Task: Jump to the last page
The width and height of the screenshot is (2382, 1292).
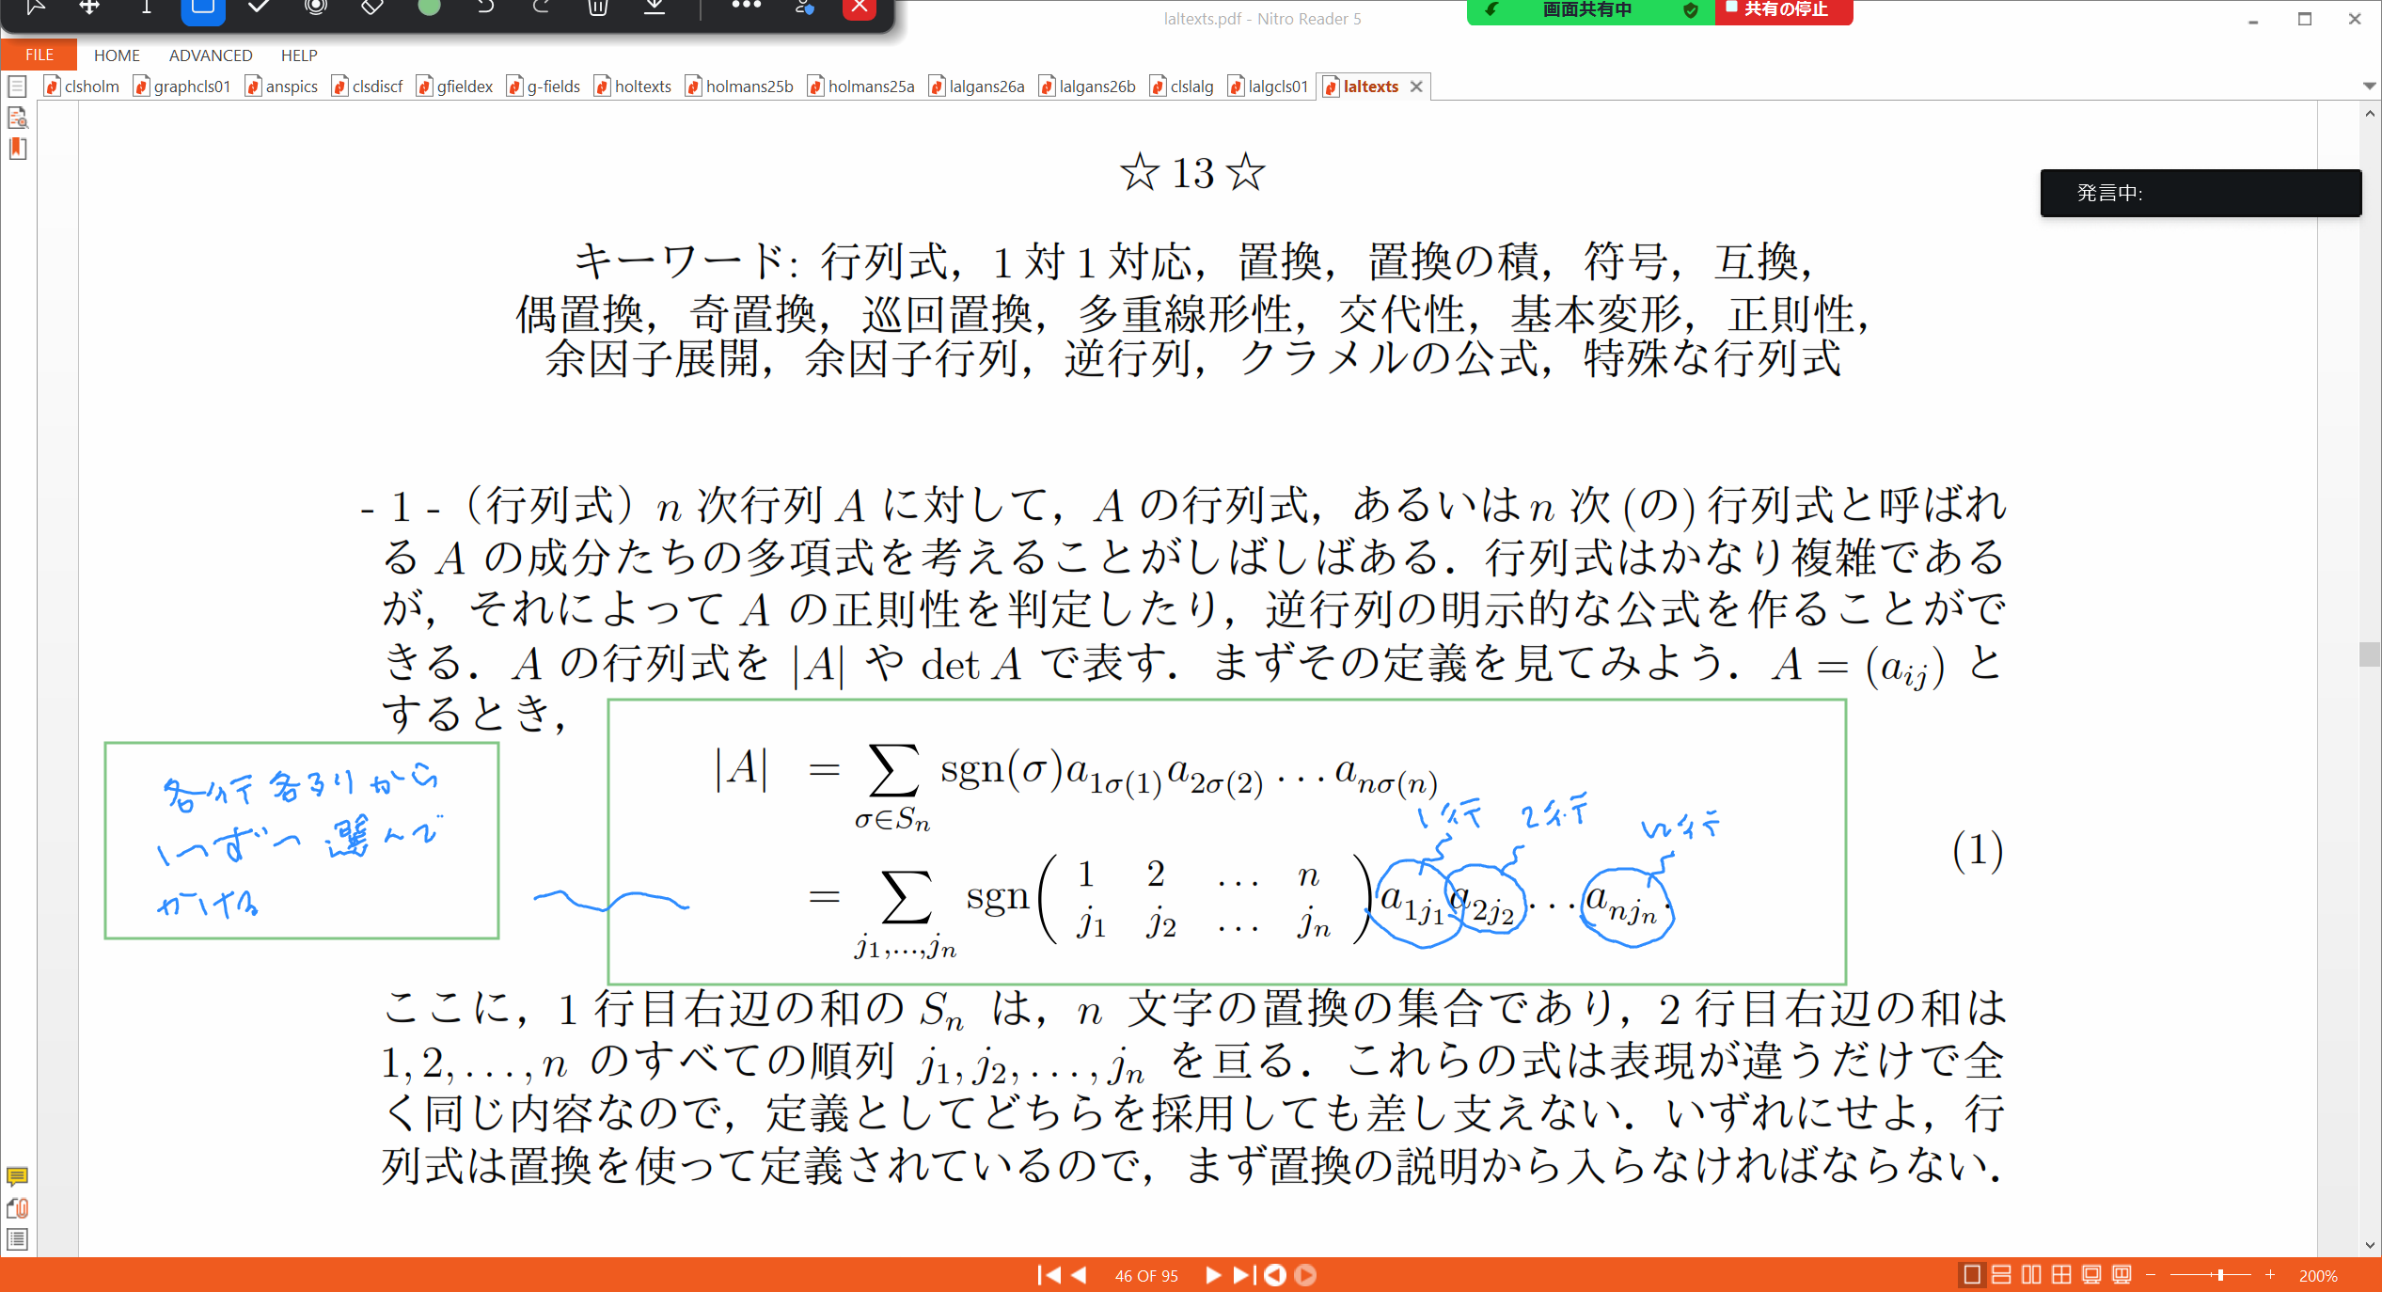Action: coord(1243,1275)
